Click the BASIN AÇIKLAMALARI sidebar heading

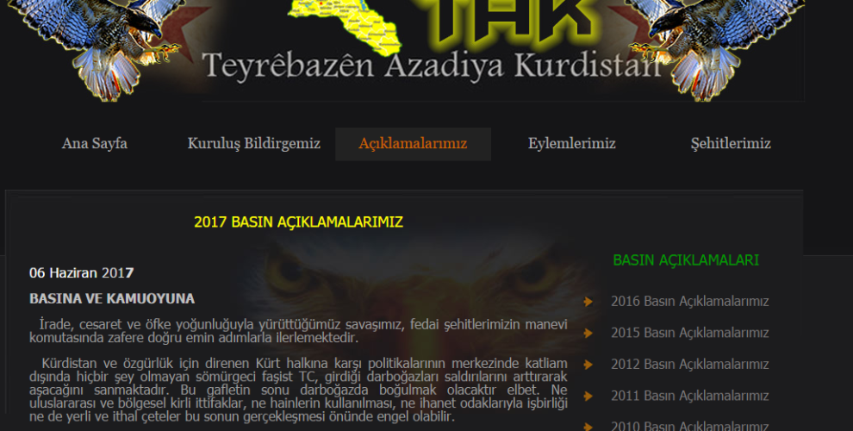tap(686, 260)
